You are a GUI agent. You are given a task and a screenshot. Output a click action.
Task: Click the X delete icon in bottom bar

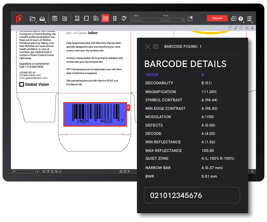point(60,172)
